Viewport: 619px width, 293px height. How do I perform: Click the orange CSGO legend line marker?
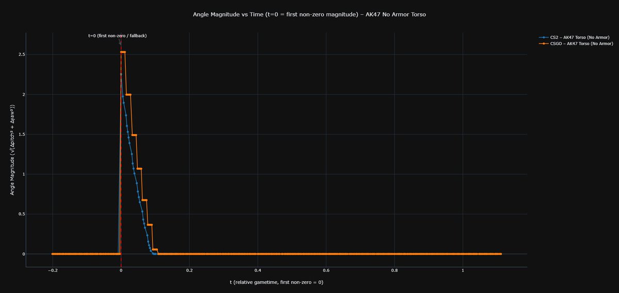tap(543, 43)
